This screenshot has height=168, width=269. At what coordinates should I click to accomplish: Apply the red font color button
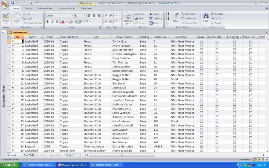coord(63,22)
